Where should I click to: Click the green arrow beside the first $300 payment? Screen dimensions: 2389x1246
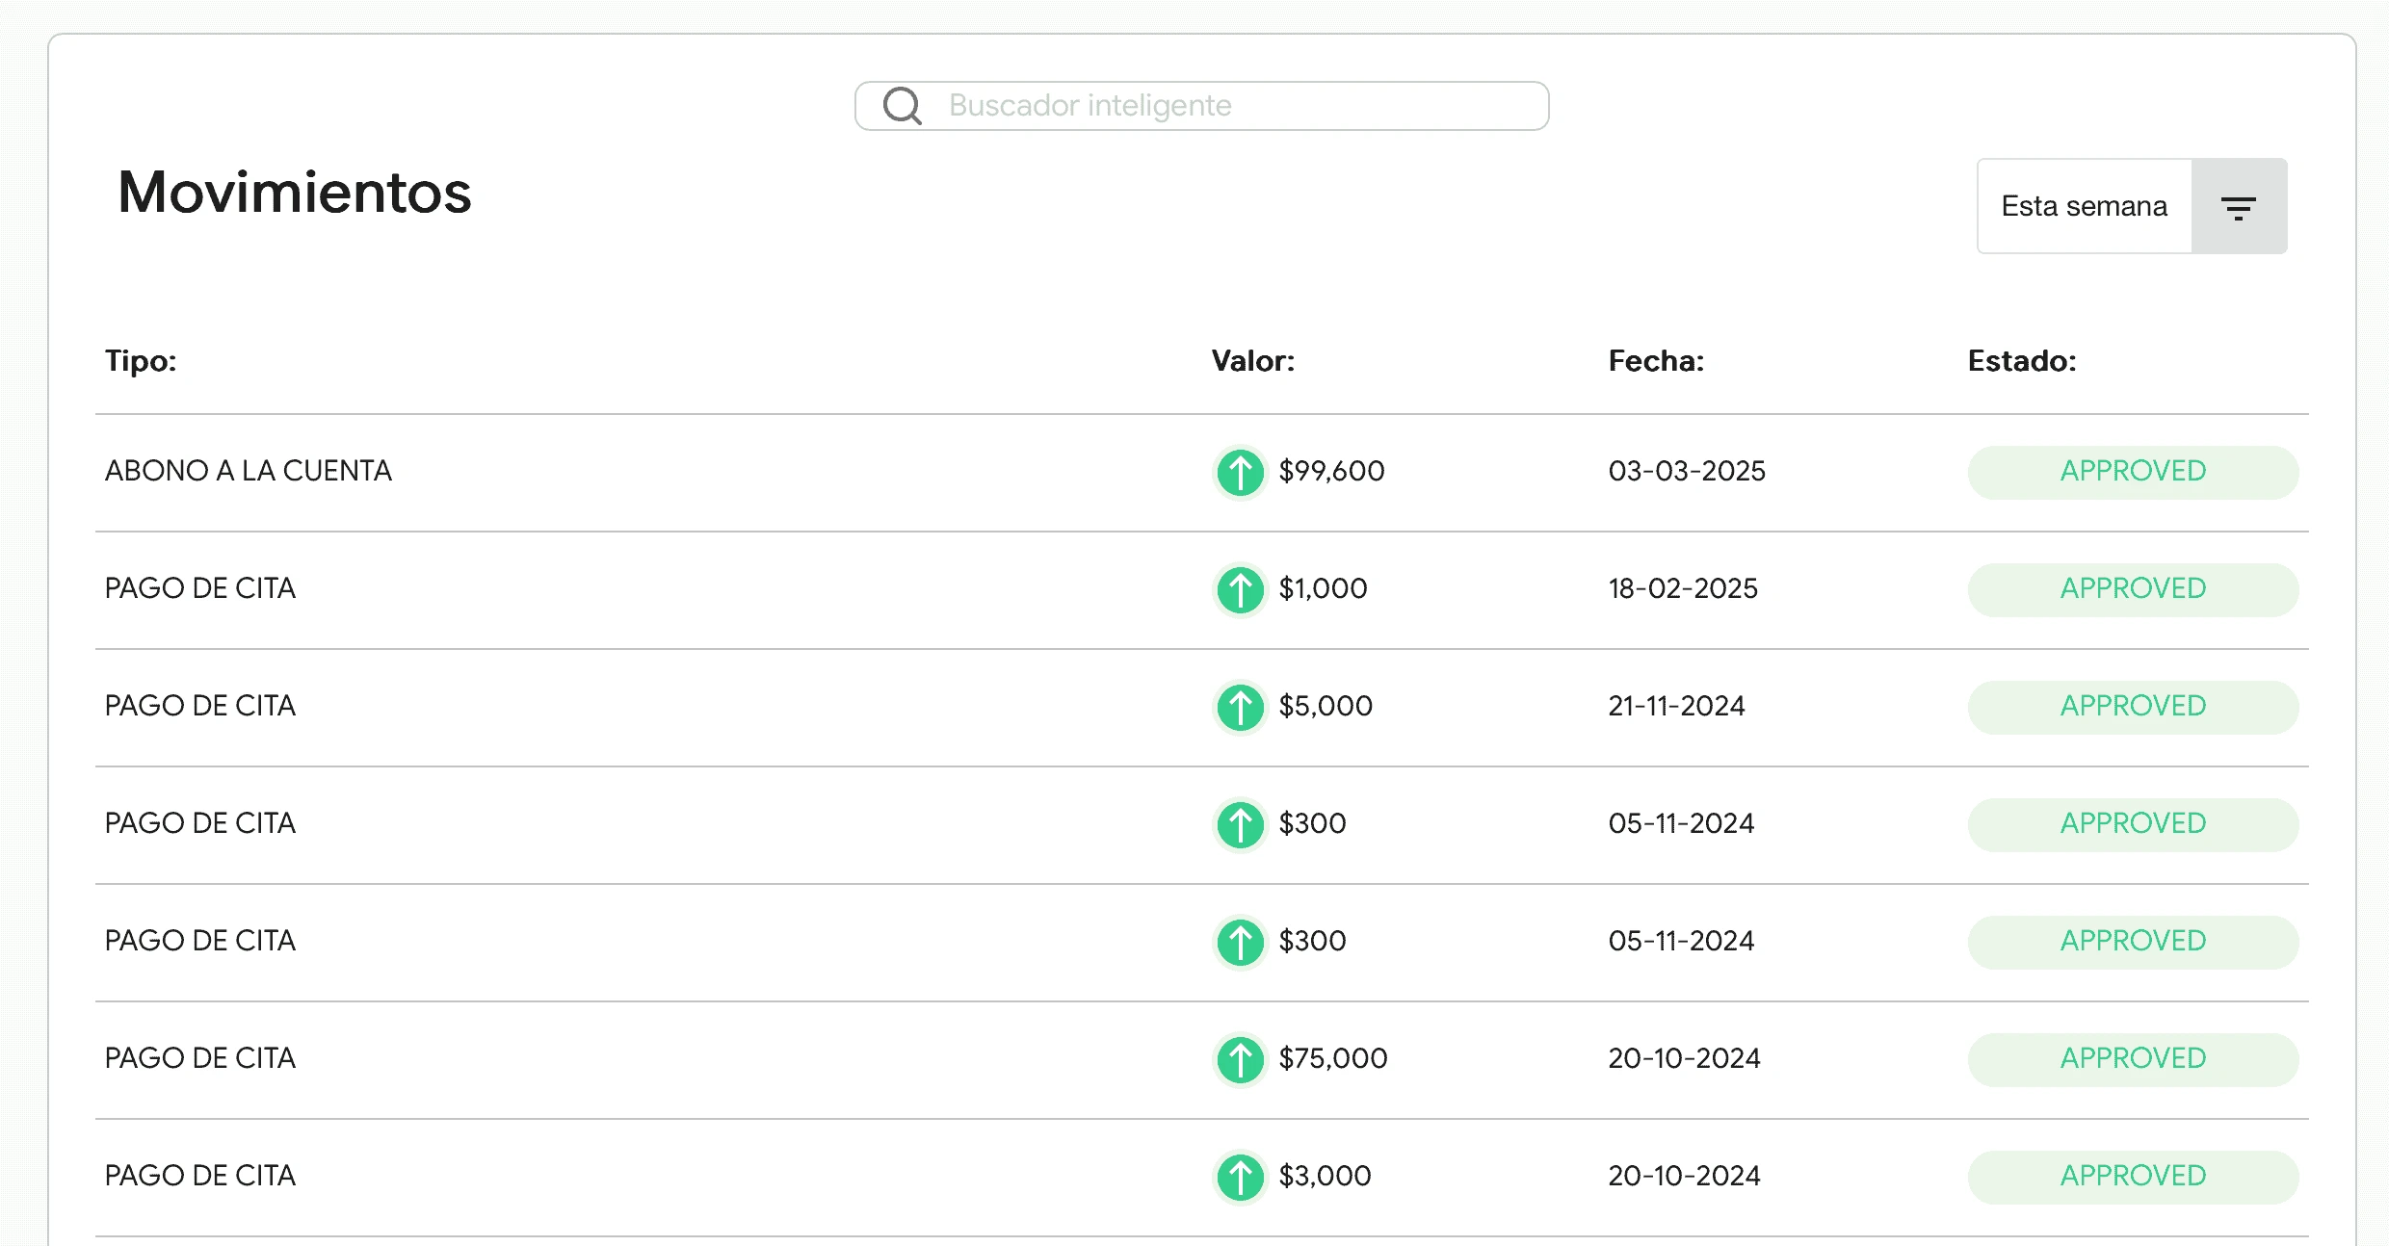click(1240, 824)
